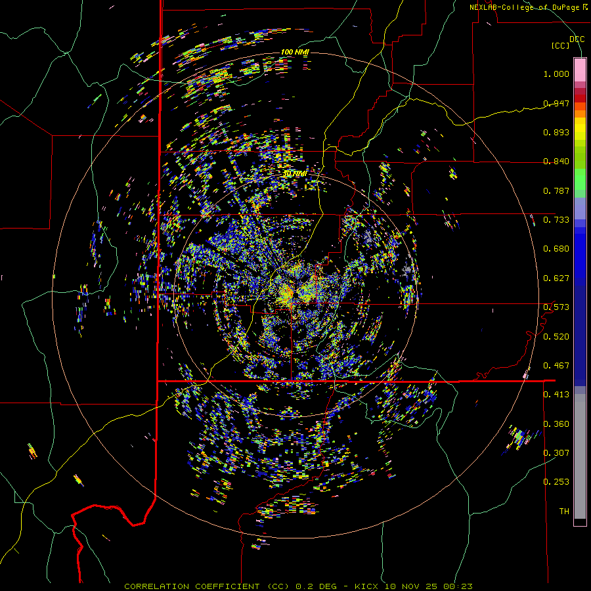Click the 0.680 scale value
Screen dimensions: 591x591
pos(556,249)
